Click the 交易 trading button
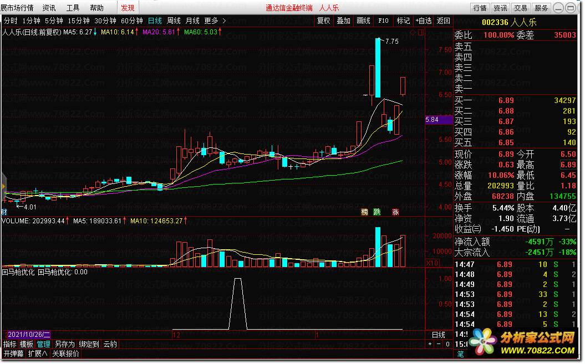The height and width of the screenshot is (364, 585). point(521,8)
